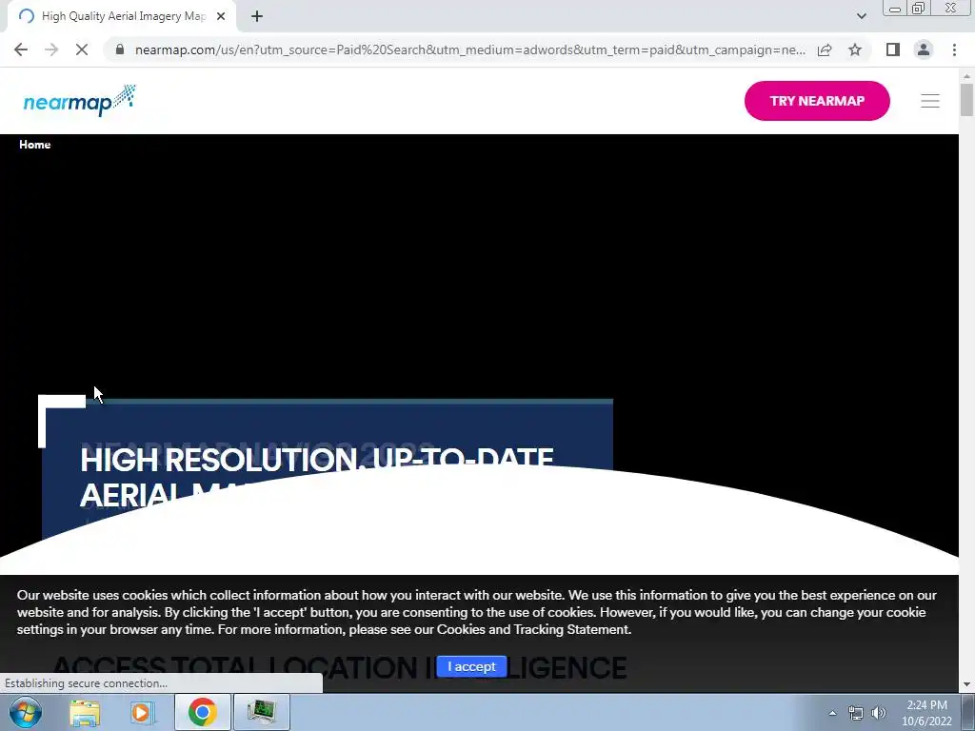Open the Windows Start menu

point(25,712)
